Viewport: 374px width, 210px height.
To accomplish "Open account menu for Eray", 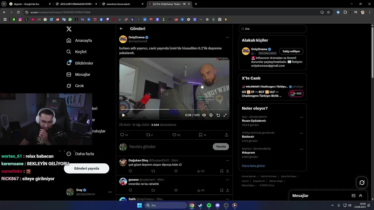I will pos(89,192).
